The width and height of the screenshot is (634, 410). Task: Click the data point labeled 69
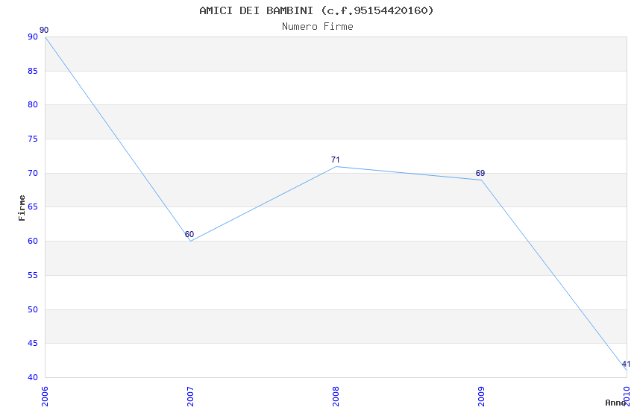[x=481, y=180]
